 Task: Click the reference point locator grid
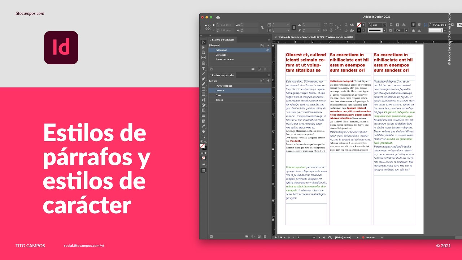208,28
